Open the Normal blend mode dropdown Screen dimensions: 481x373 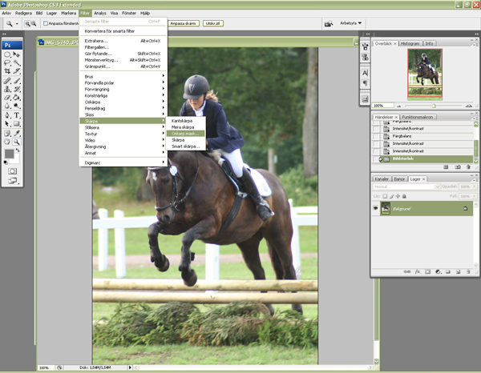pos(406,186)
